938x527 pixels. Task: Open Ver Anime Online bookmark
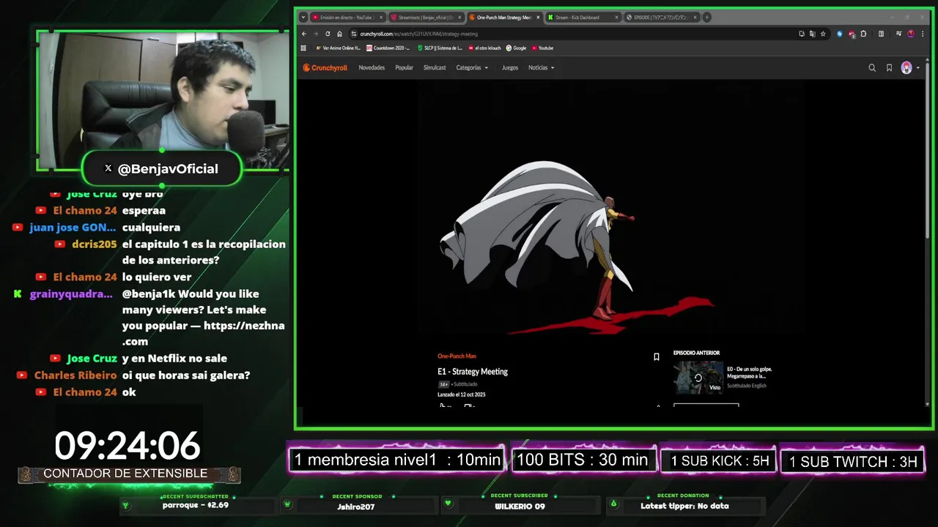tap(338, 48)
